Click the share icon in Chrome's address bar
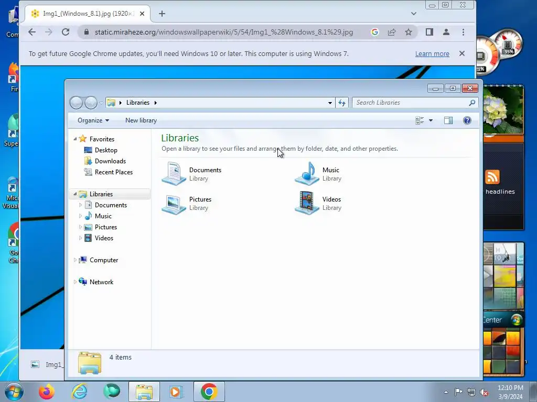The height and width of the screenshot is (402, 537). [x=391, y=32]
